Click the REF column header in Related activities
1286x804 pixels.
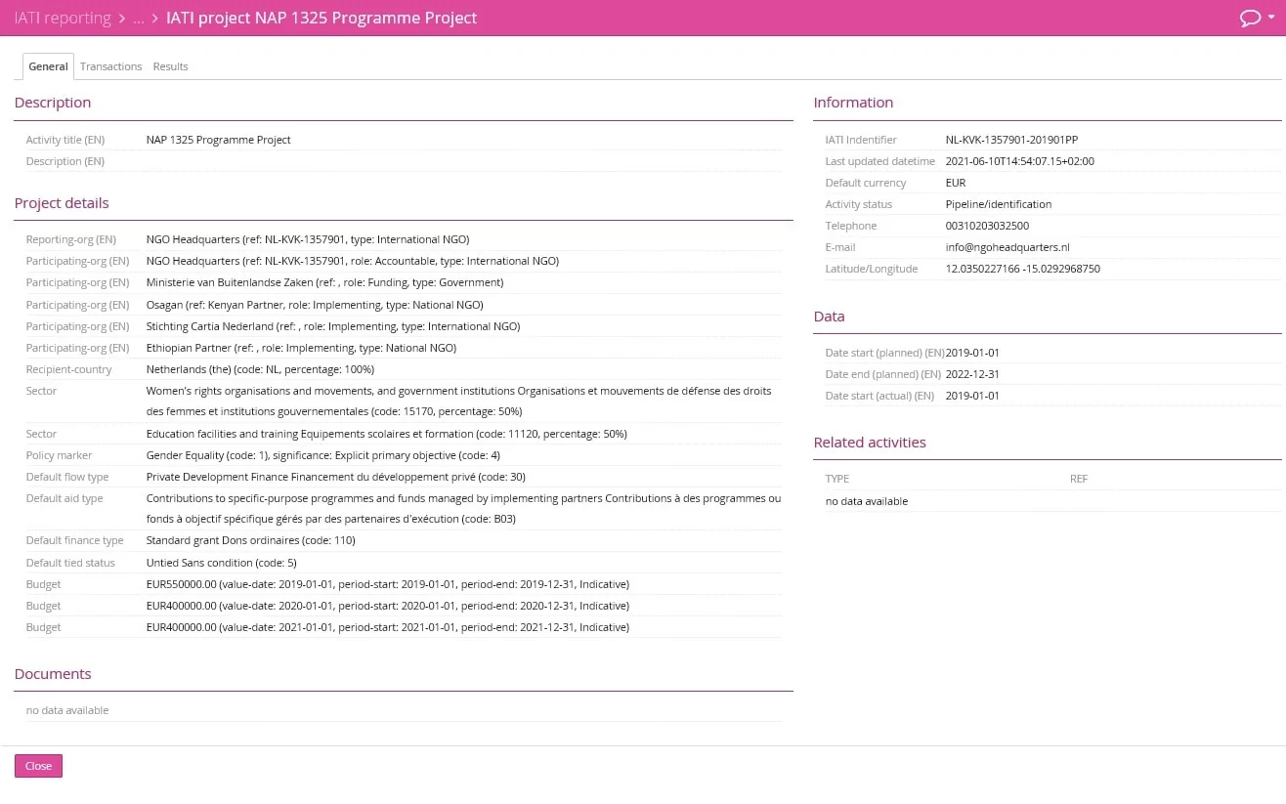tap(1079, 479)
